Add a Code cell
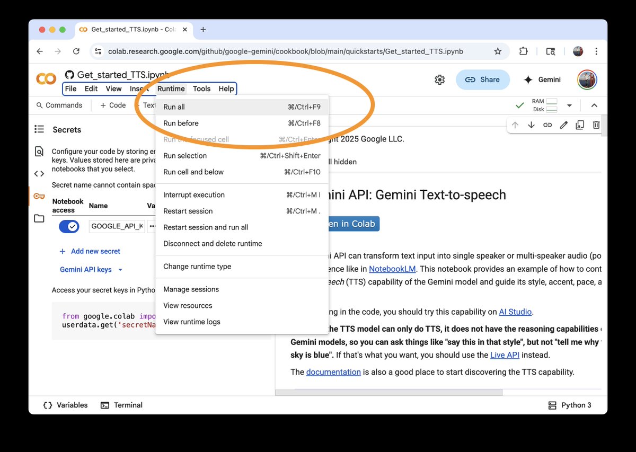 coord(113,105)
